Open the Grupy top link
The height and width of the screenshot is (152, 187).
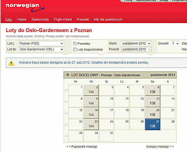pos(164,1)
